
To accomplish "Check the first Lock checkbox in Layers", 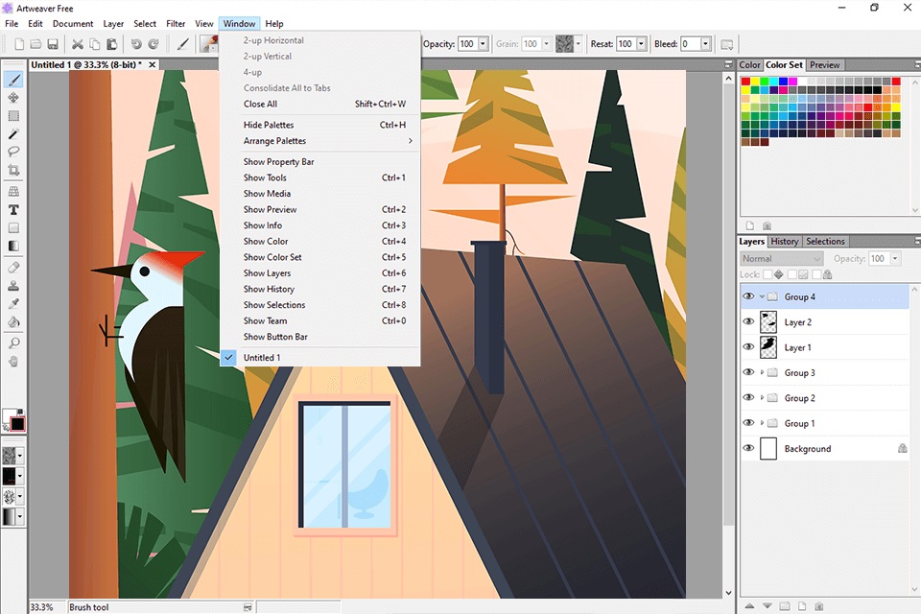I will (767, 274).
